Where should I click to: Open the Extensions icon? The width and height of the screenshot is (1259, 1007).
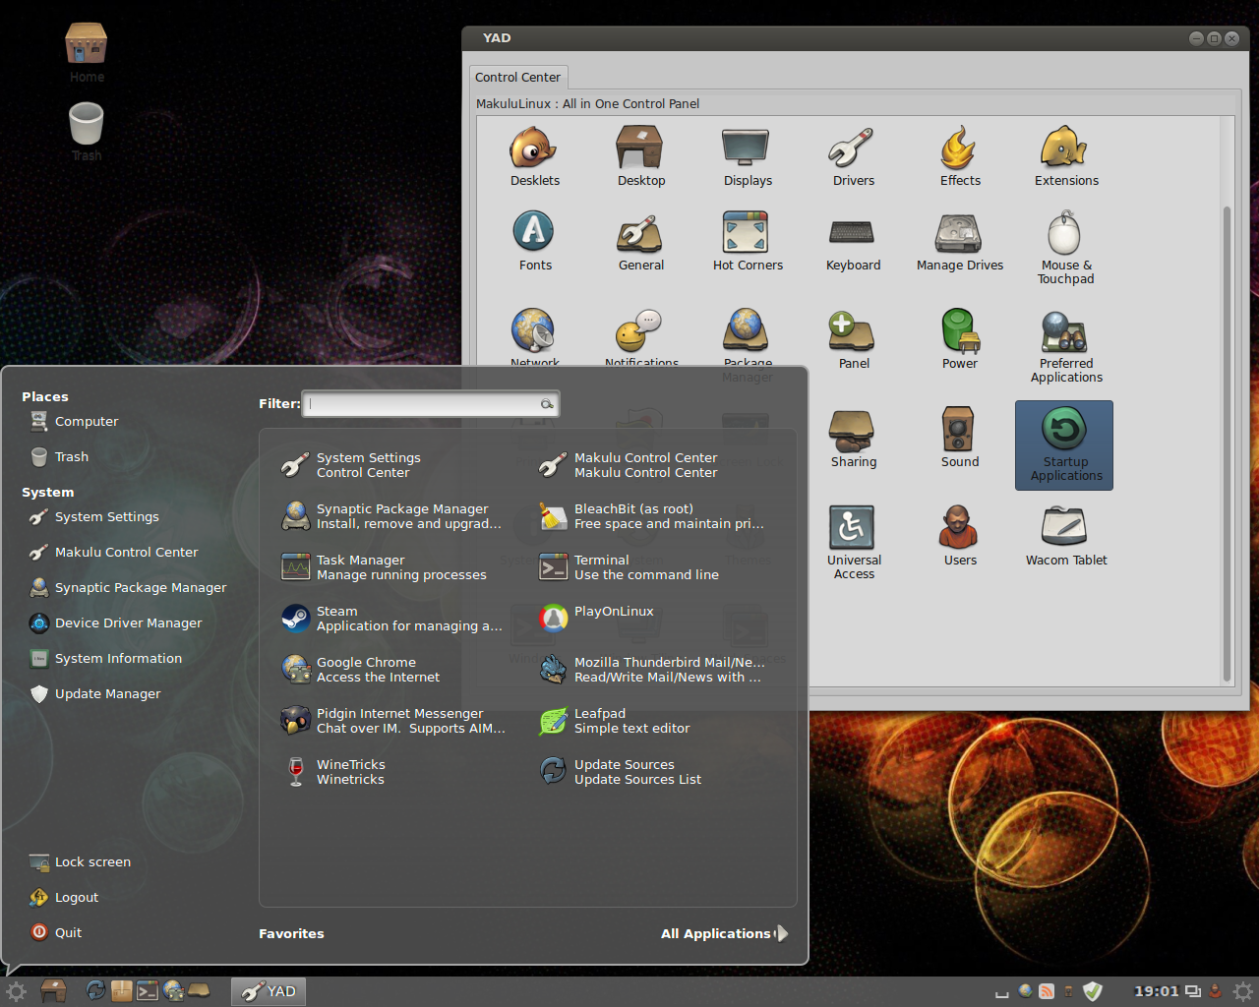[1066, 156]
